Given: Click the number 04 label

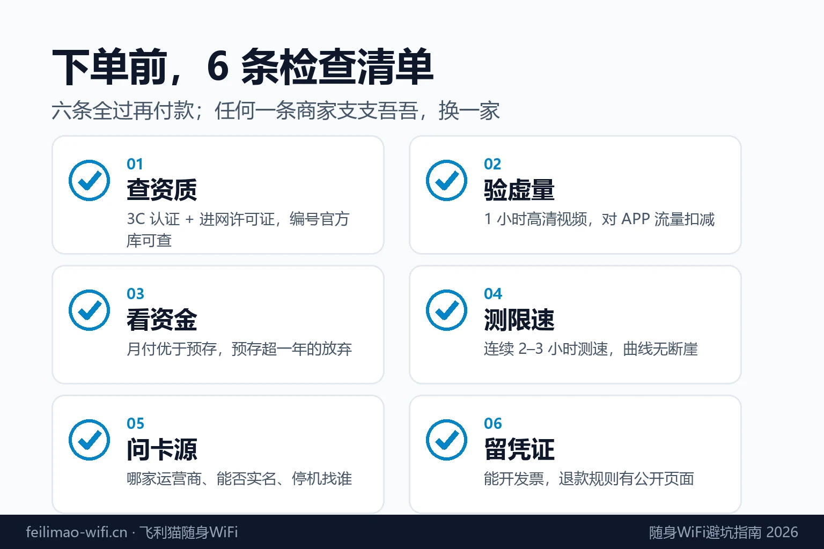Looking at the screenshot, I should (x=493, y=294).
